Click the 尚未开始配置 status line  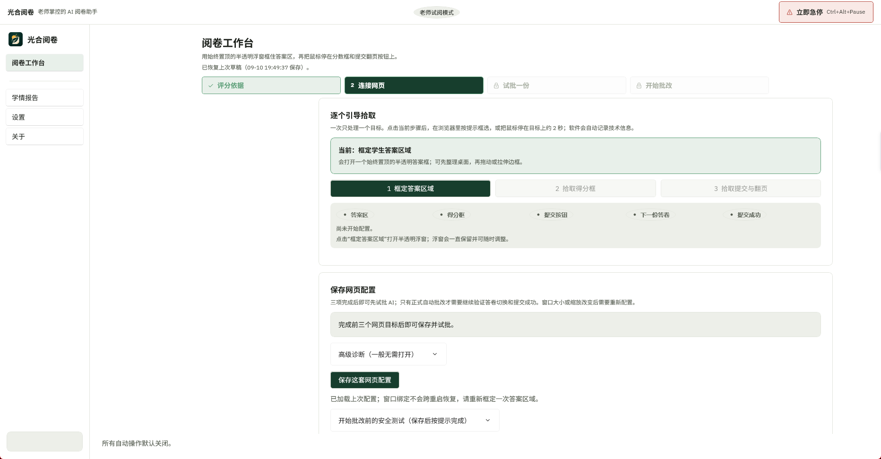tap(355, 229)
